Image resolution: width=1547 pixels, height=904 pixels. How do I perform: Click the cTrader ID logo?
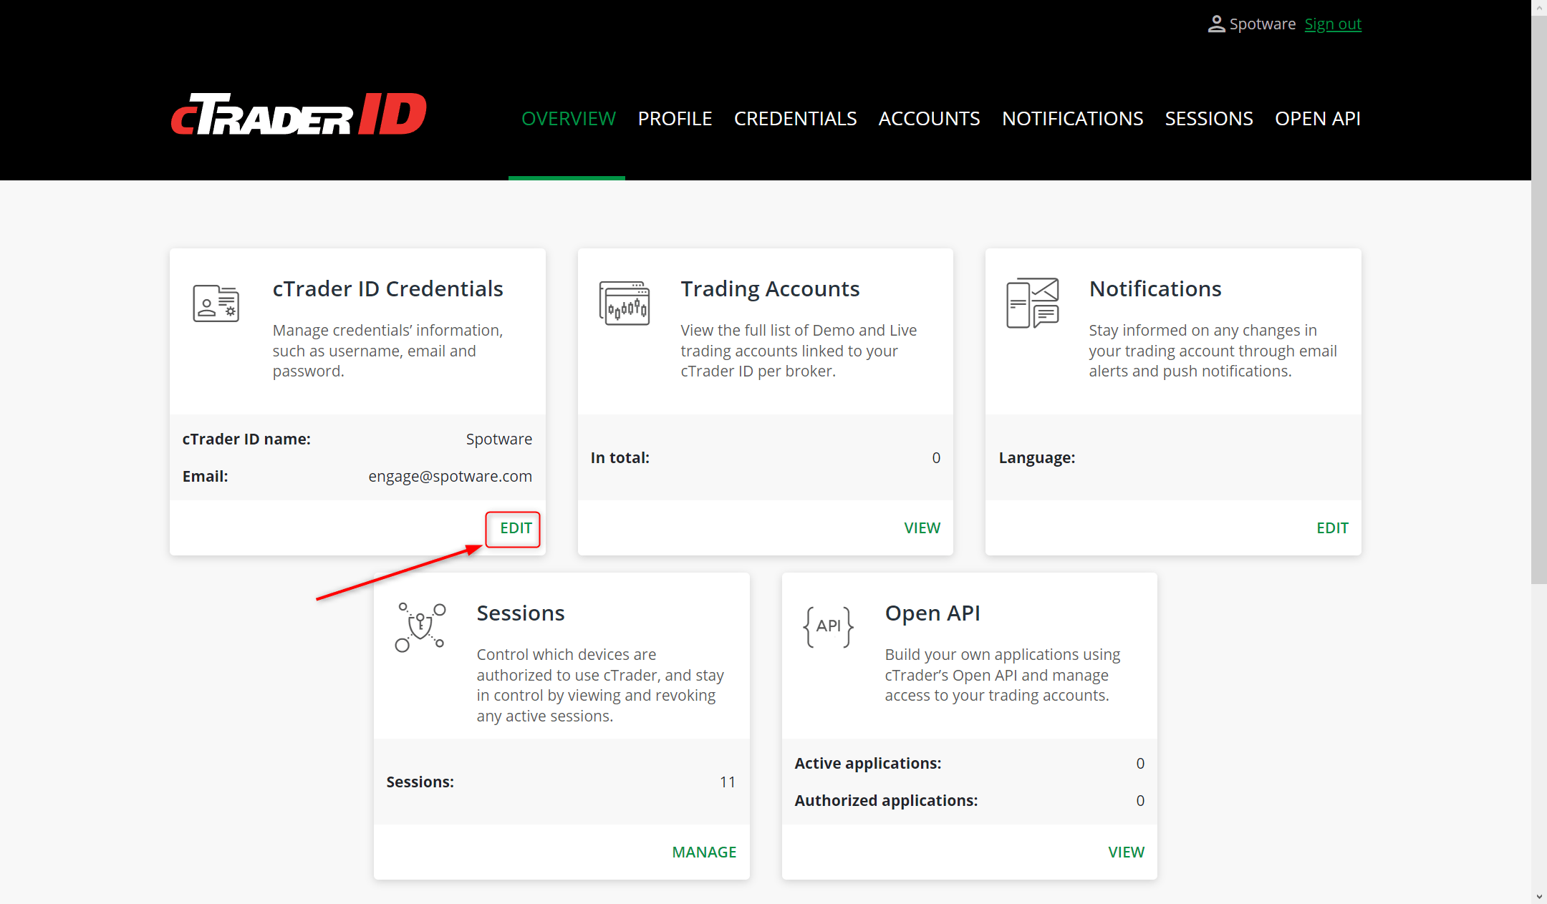[299, 114]
